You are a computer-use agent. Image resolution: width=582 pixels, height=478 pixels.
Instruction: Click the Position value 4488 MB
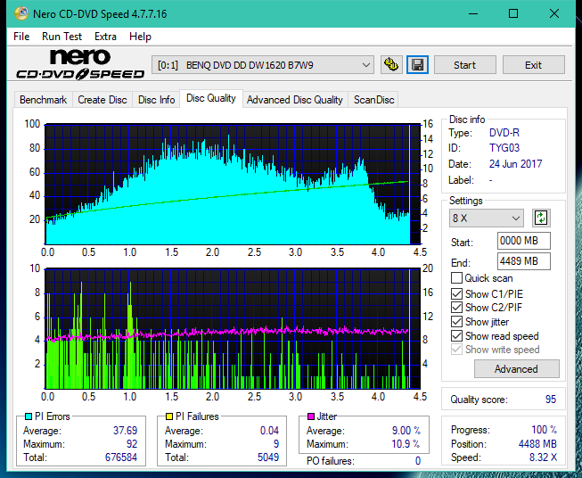pyautogui.click(x=537, y=443)
